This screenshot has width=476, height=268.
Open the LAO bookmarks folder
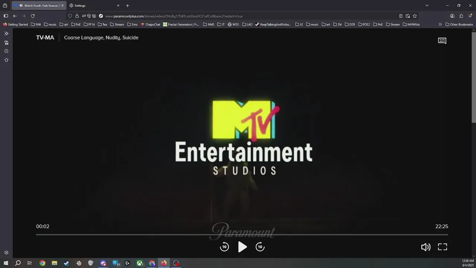tap(247, 25)
